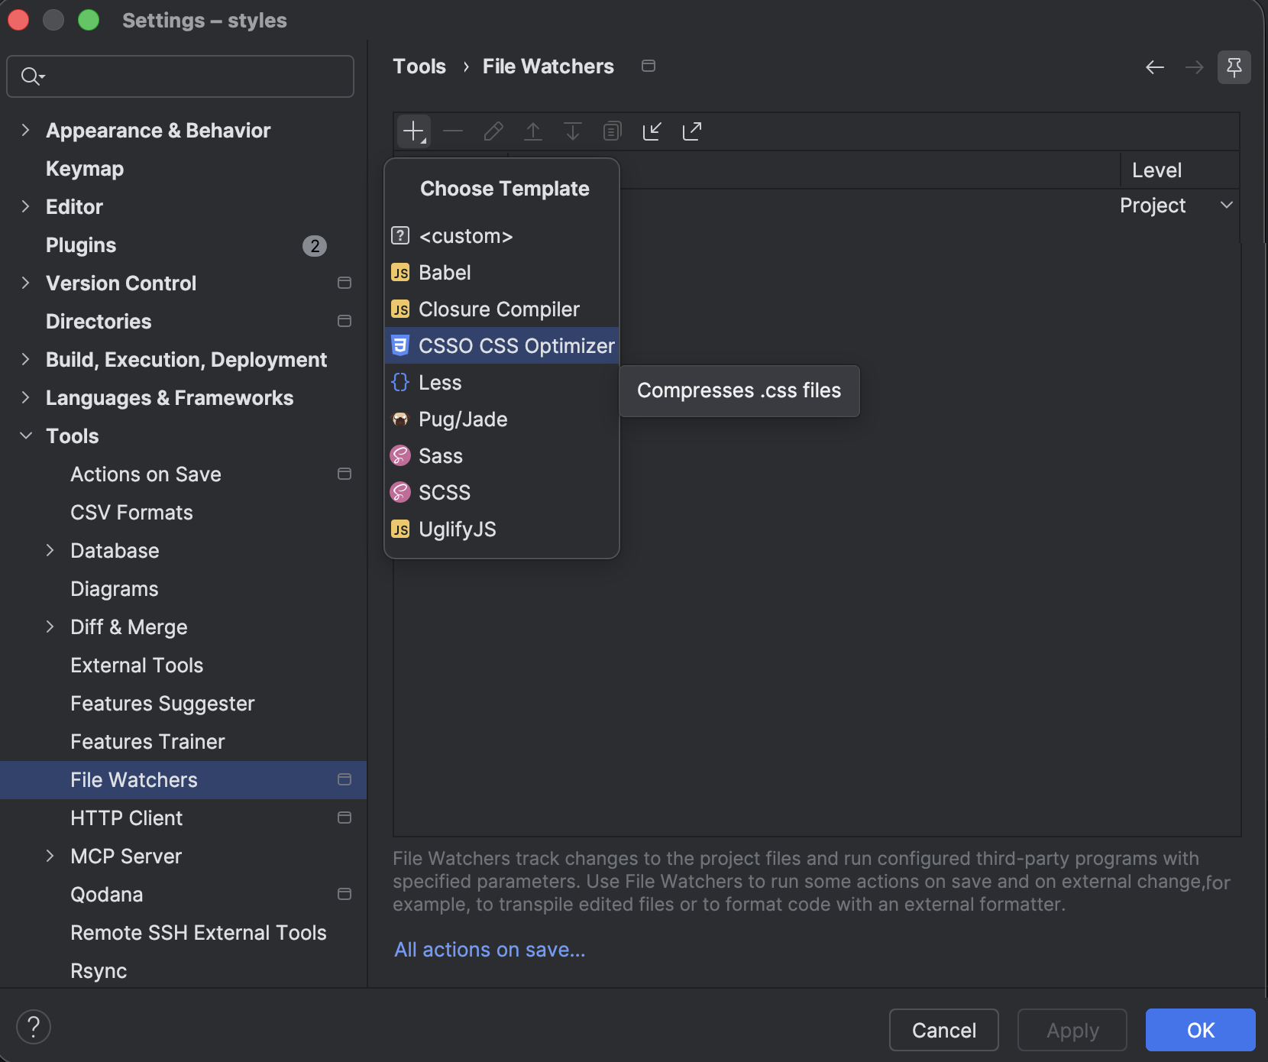The image size is (1268, 1062).
Task: Open the Project level dropdown
Action: [1176, 206]
